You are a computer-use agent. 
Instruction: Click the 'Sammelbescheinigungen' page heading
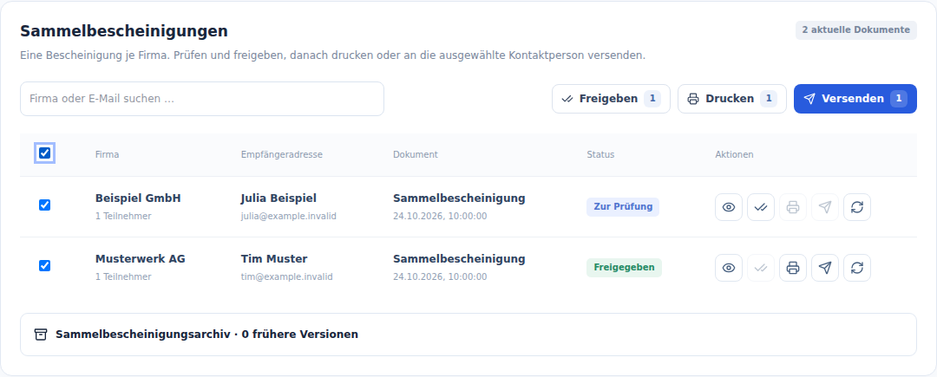(124, 31)
